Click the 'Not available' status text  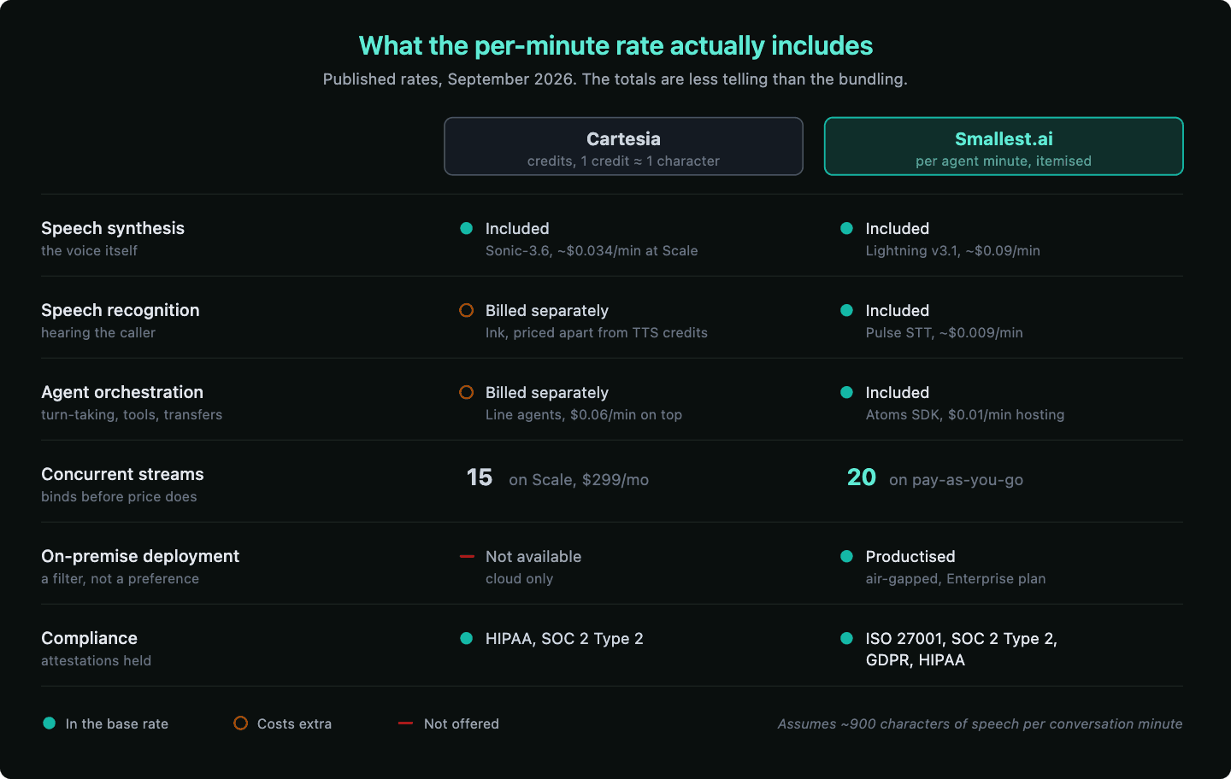(x=533, y=556)
